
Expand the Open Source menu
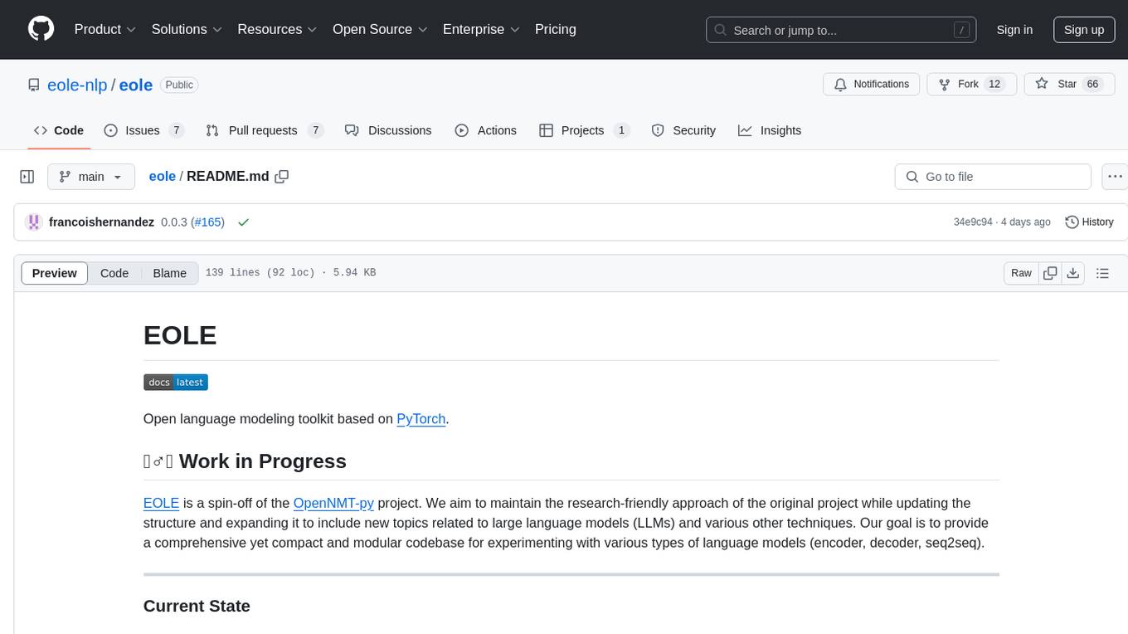[380, 29]
